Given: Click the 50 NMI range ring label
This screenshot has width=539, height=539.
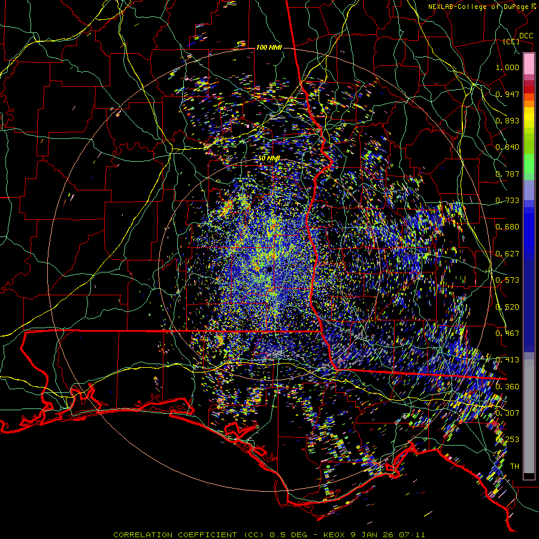Looking at the screenshot, I should [x=269, y=159].
